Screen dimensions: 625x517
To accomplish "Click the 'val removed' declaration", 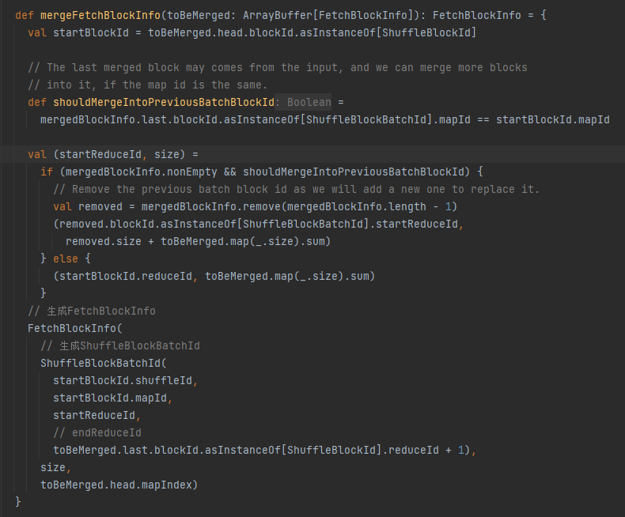I will click(x=77, y=206).
